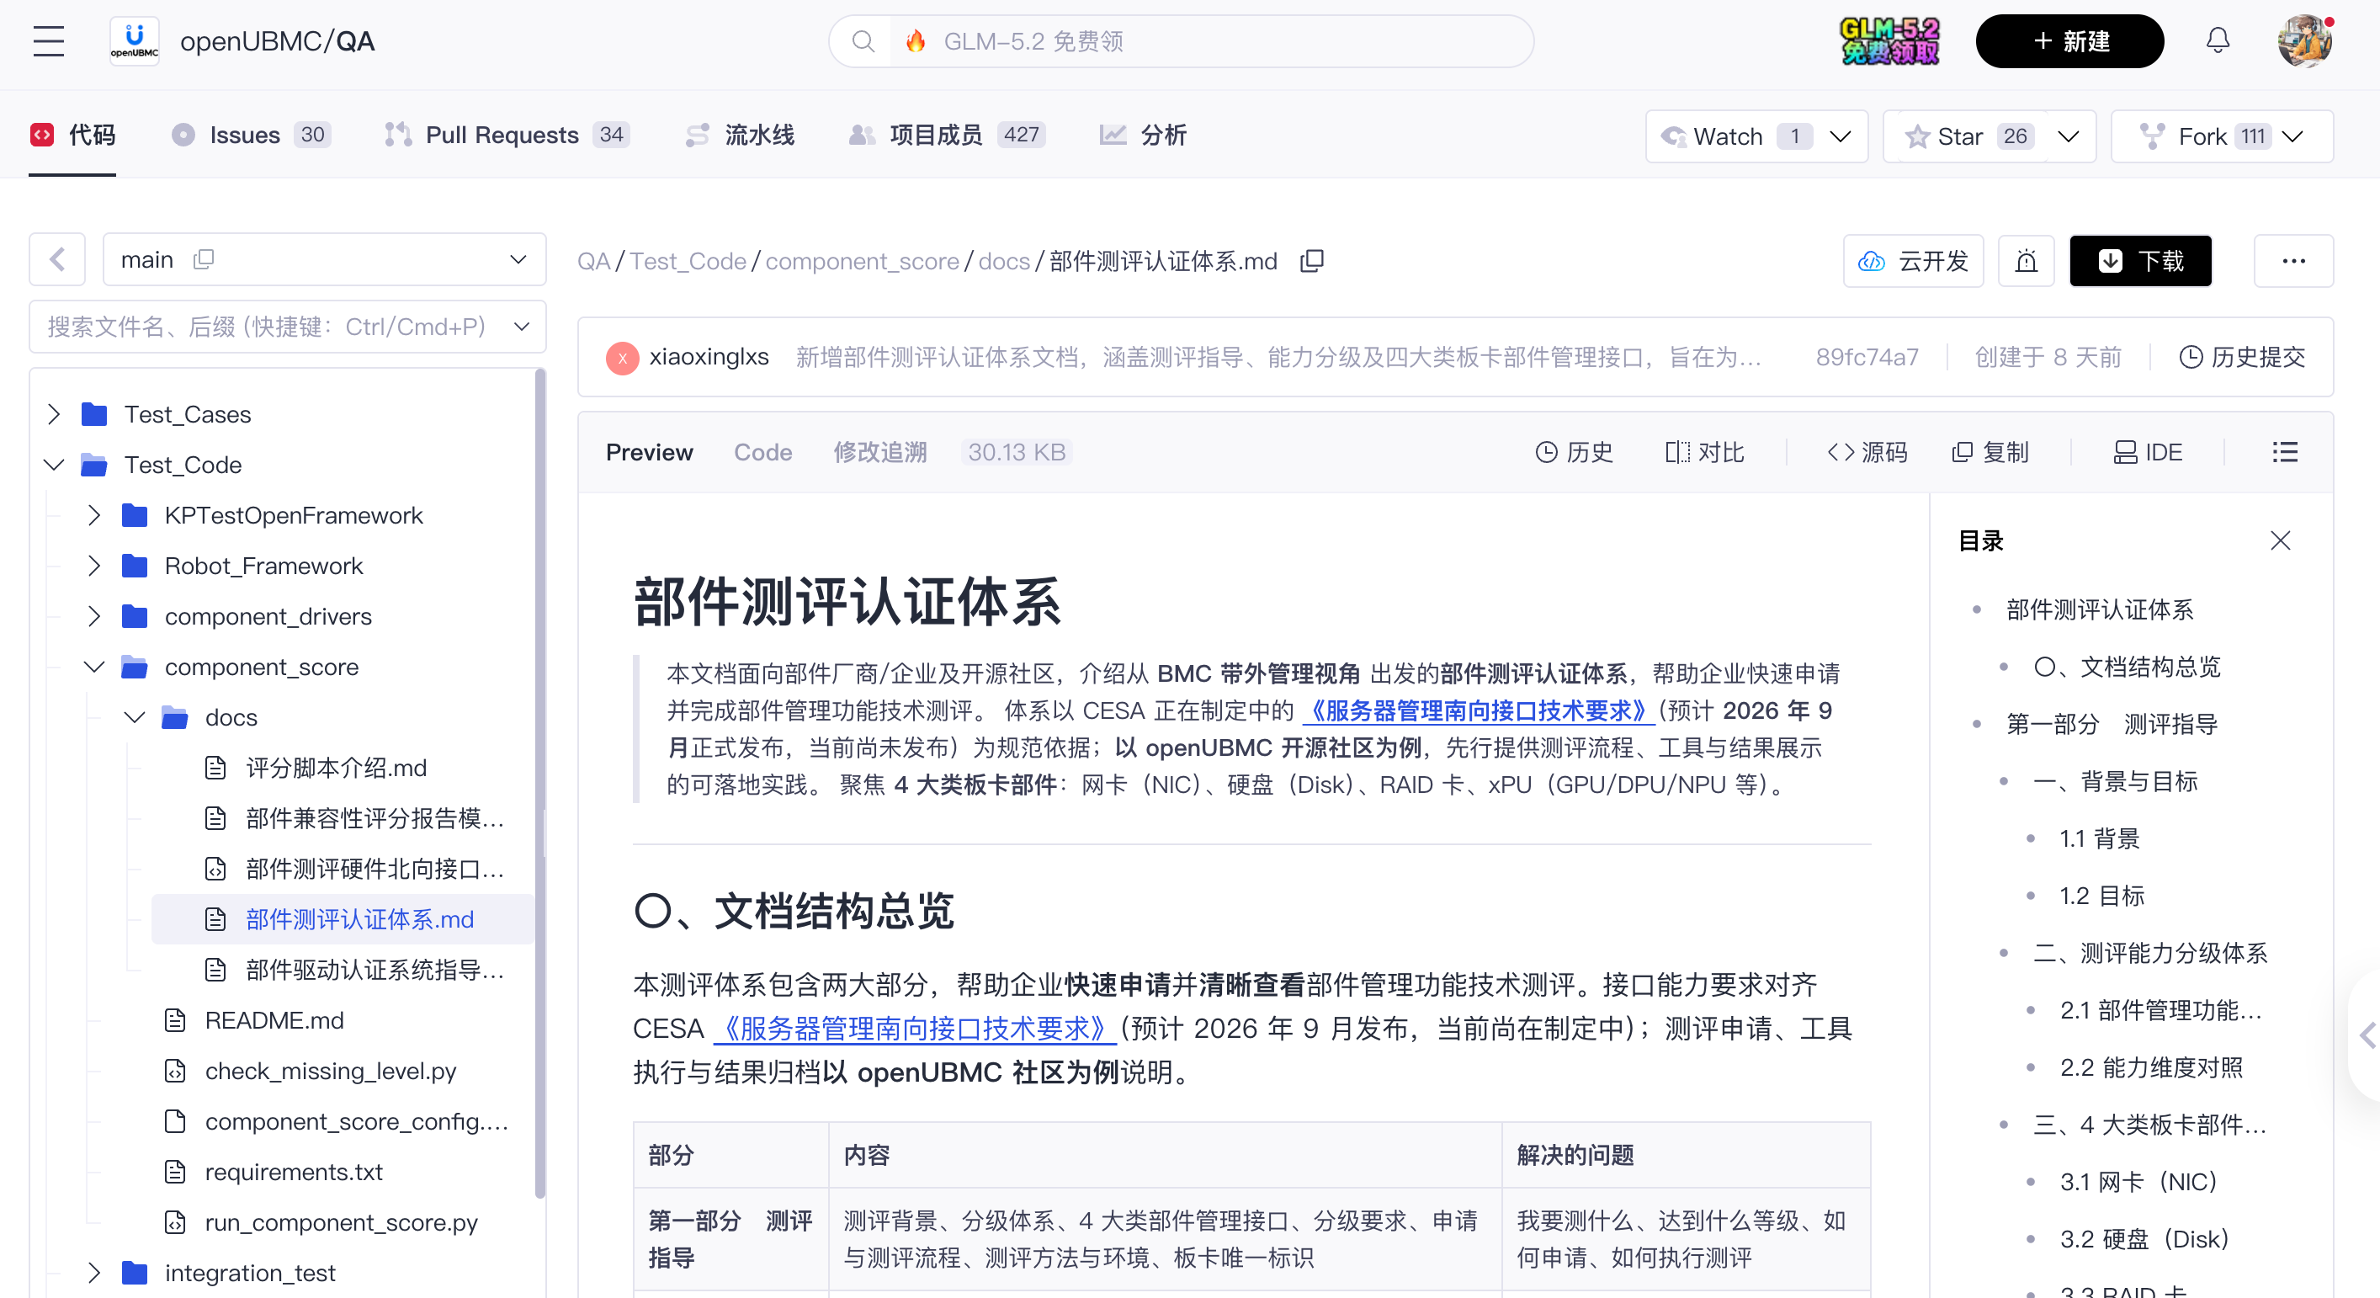The width and height of the screenshot is (2380, 1298).
Task: Navigate to component_score breadcrumb
Action: coord(862,262)
